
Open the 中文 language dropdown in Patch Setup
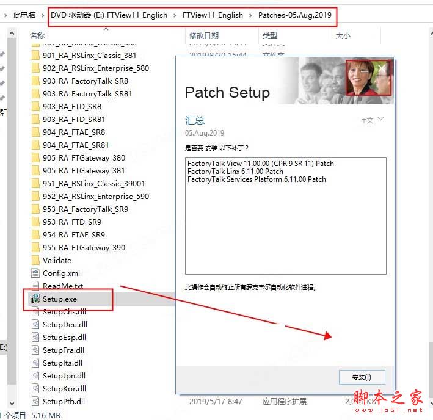373,120
